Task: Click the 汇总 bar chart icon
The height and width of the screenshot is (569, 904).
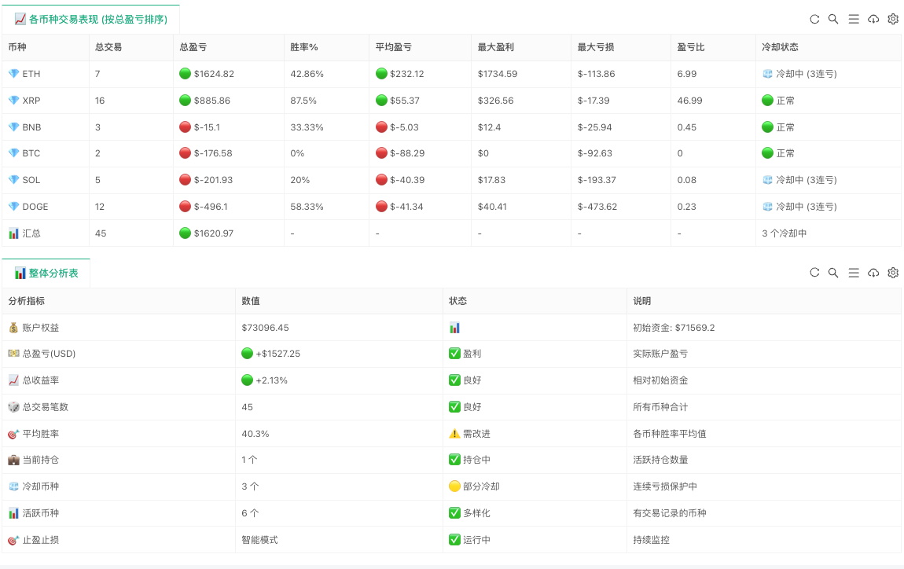Action: pos(13,233)
